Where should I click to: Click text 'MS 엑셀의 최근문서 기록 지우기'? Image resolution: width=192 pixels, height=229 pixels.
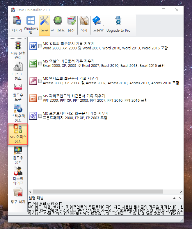[69, 61]
